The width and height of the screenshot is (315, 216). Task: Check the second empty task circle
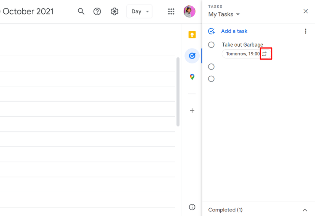point(211,67)
